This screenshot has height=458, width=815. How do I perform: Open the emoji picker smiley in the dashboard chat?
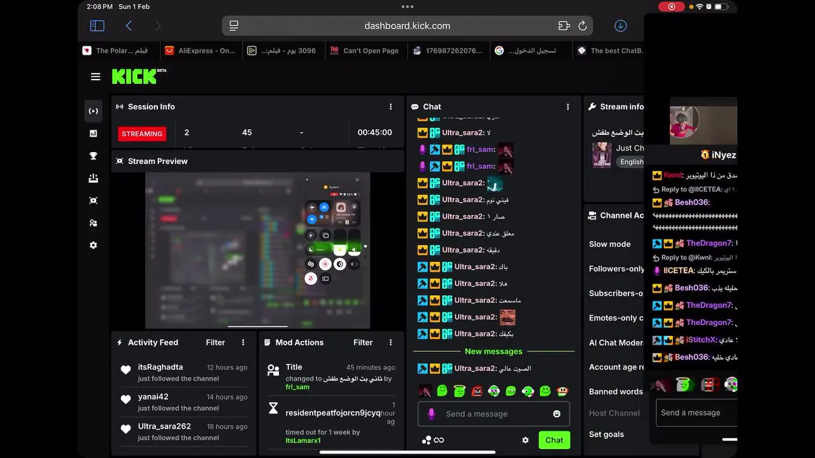[x=556, y=414]
